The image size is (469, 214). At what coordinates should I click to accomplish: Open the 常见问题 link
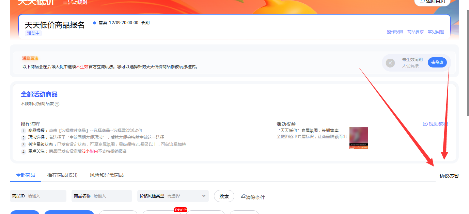coord(436,32)
